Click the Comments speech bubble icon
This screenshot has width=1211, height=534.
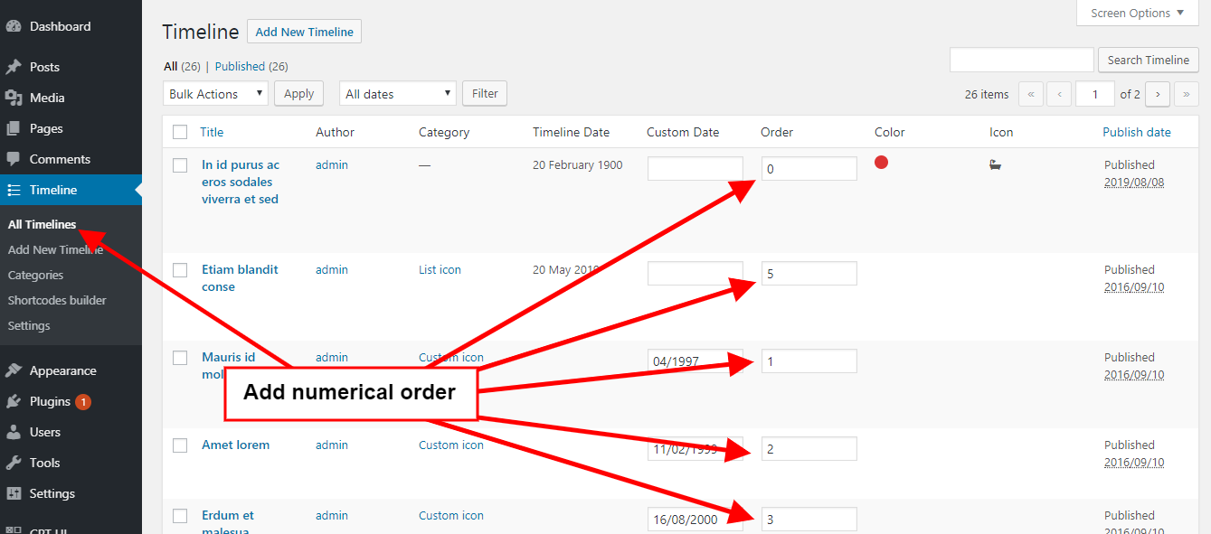14,159
